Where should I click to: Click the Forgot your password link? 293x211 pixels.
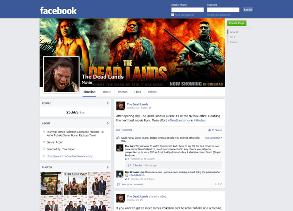tap(219, 15)
